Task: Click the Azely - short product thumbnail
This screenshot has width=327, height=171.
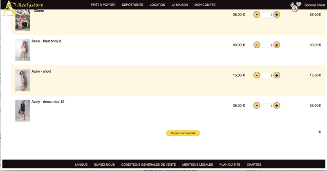Action: [x=22, y=80]
